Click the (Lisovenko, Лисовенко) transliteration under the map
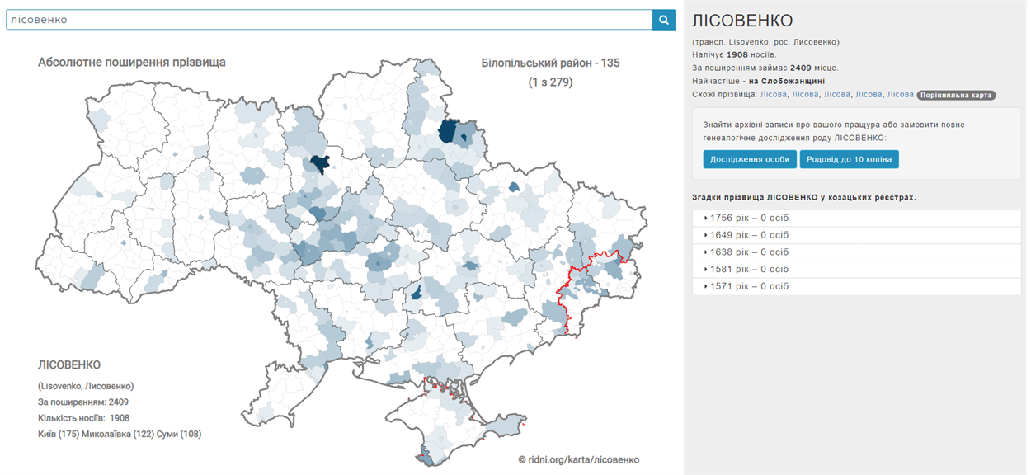This screenshot has width=1031, height=475. click(86, 386)
